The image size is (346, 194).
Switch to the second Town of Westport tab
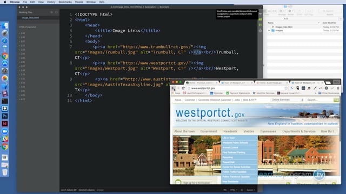307,82
